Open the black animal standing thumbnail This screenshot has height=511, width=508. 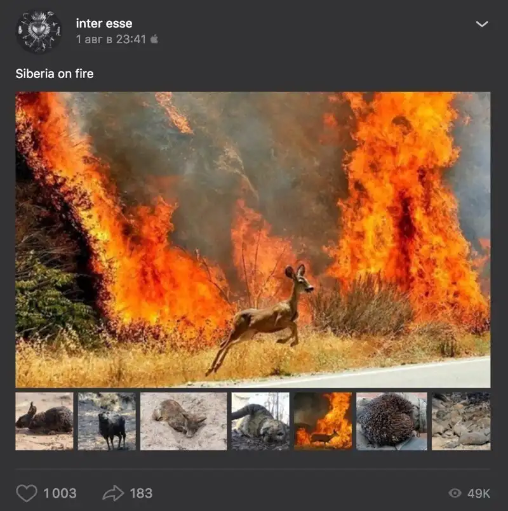[107, 421]
